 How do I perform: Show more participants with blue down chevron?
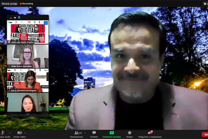tap(28, 114)
